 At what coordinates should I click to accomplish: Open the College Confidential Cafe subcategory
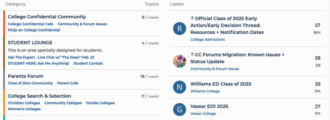click(x=30, y=24)
